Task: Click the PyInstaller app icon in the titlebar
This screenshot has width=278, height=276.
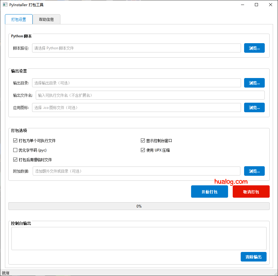Action: click(5, 5)
